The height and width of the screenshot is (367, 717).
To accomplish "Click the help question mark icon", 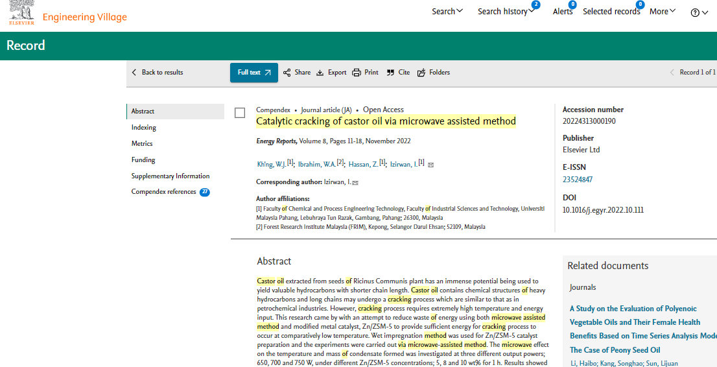I will tap(695, 12).
